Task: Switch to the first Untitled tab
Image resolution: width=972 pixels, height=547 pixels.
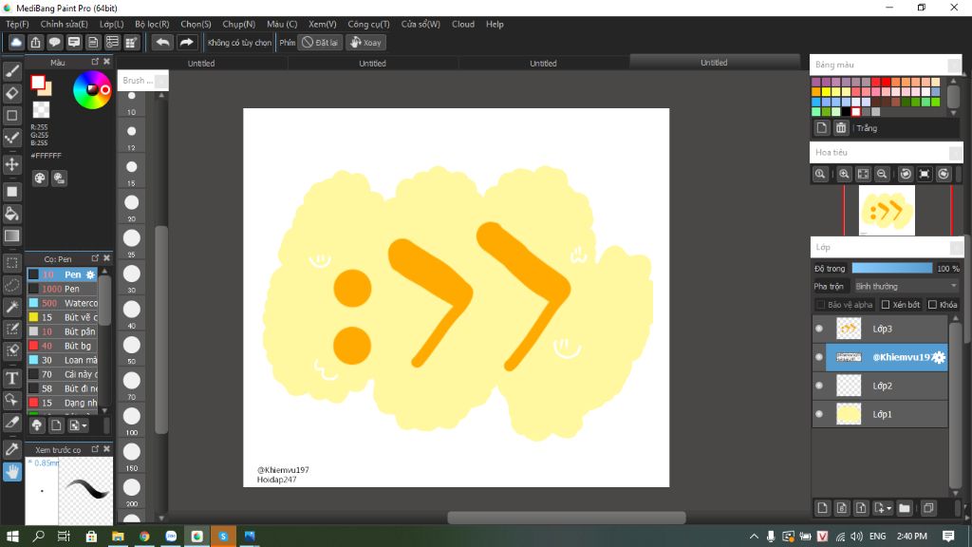Action: coord(201,64)
